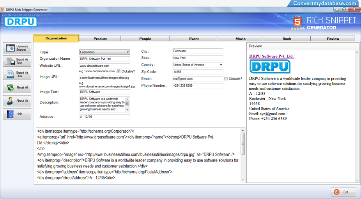Click the Zip Code input field
Image resolution: width=361 pixels, height=199 pixels.
[x=198, y=72]
